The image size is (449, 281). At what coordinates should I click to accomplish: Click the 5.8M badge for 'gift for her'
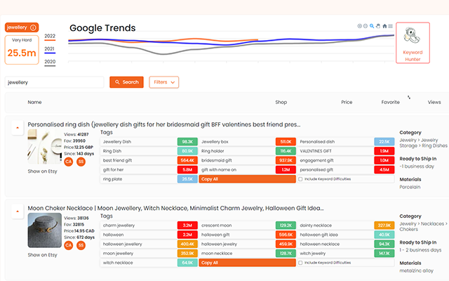click(187, 170)
